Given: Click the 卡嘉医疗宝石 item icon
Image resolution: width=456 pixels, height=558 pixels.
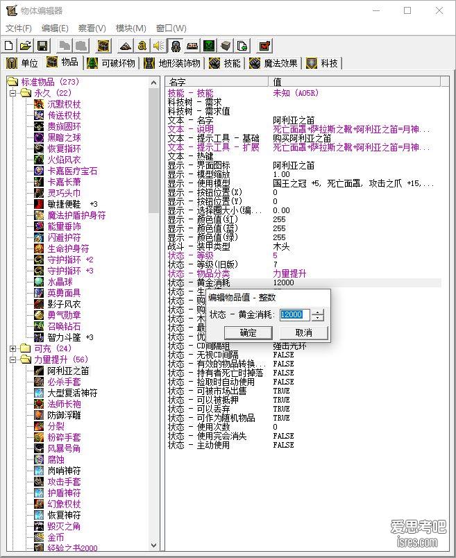Looking at the screenshot, I should (39, 171).
